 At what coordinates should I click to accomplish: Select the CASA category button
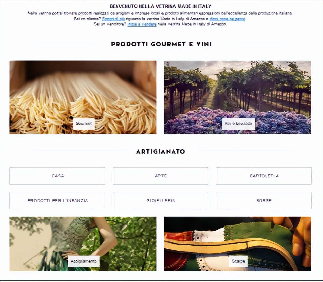(x=57, y=176)
